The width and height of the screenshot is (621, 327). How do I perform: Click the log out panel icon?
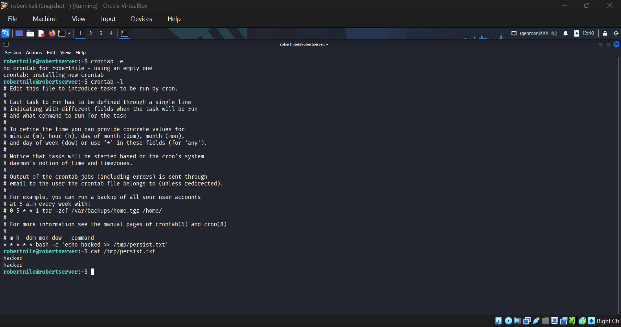coord(616,33)
